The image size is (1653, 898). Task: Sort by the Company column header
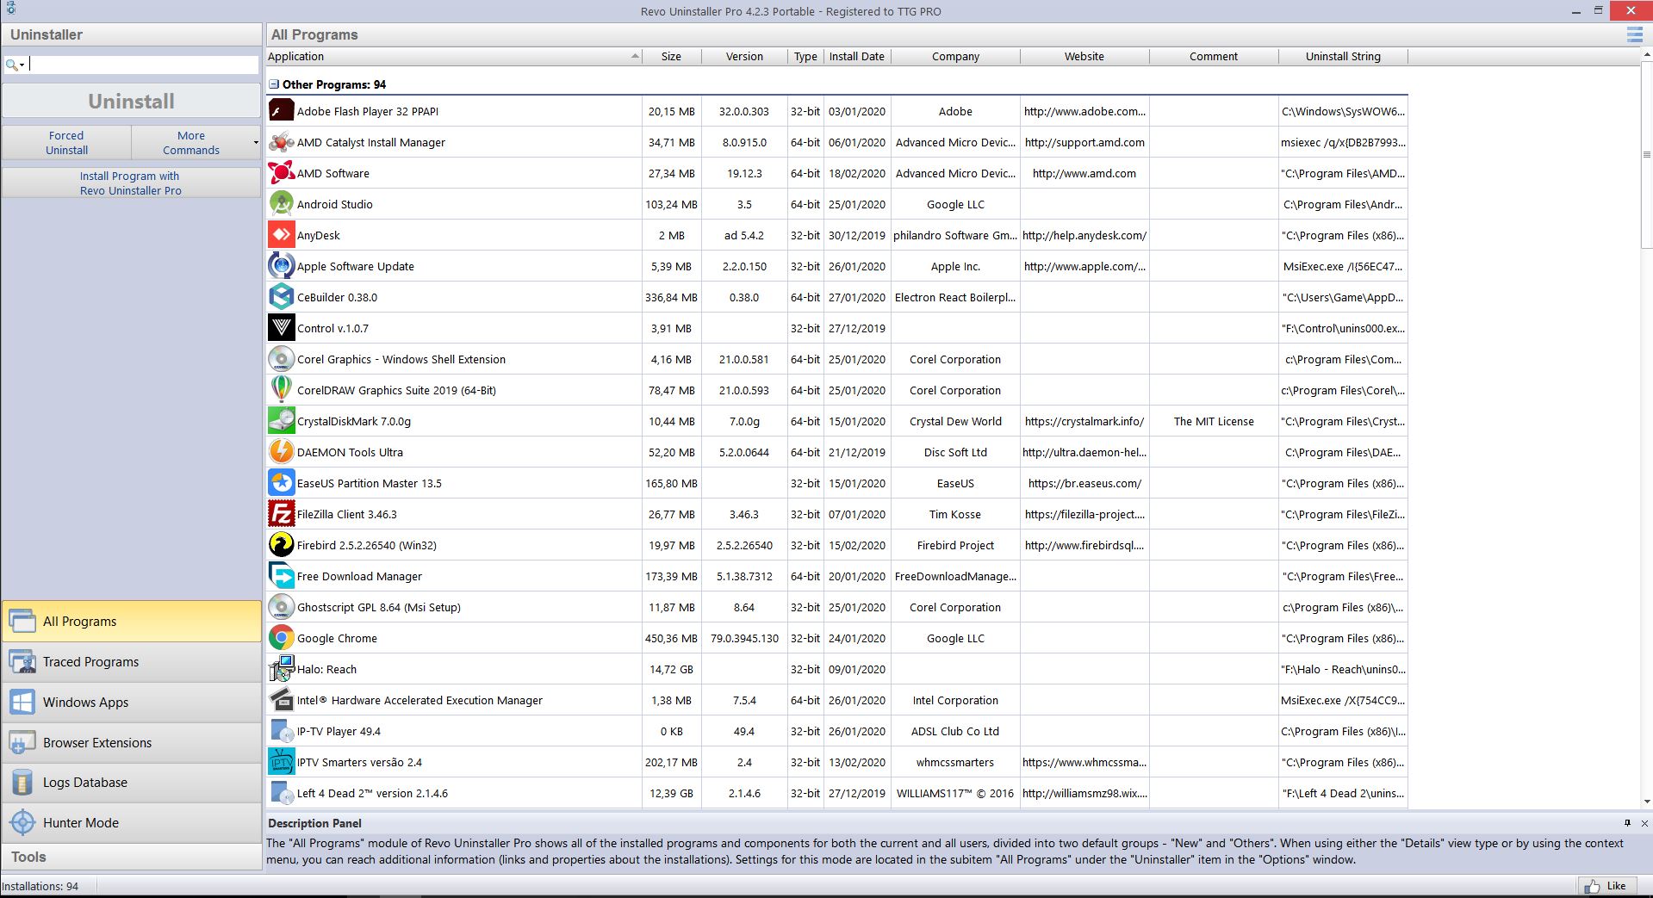pos(955,56)
